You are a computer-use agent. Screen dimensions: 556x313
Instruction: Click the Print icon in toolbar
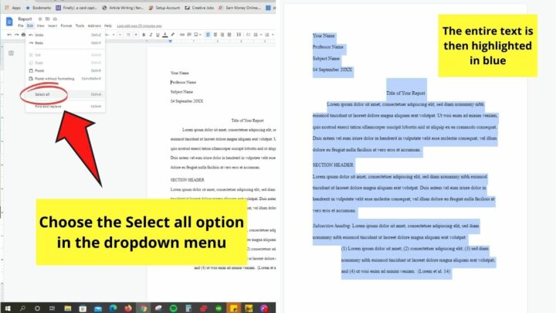tap(23, 35)
